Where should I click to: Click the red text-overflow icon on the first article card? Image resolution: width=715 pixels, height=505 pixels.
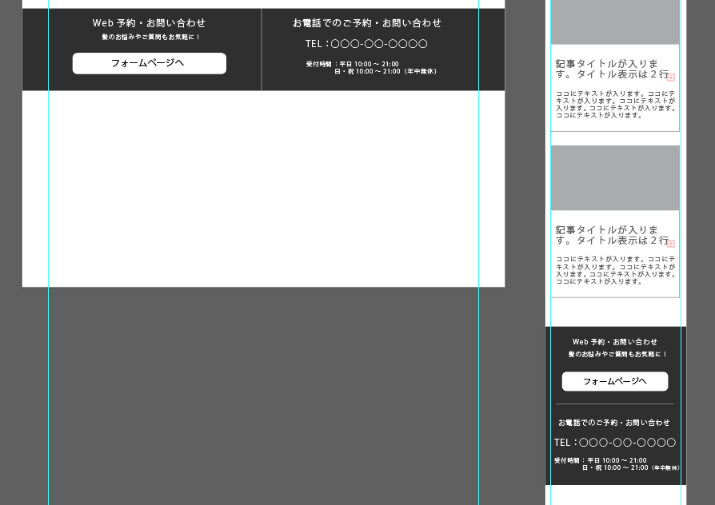pyautogui.click(x=671, y=78)
